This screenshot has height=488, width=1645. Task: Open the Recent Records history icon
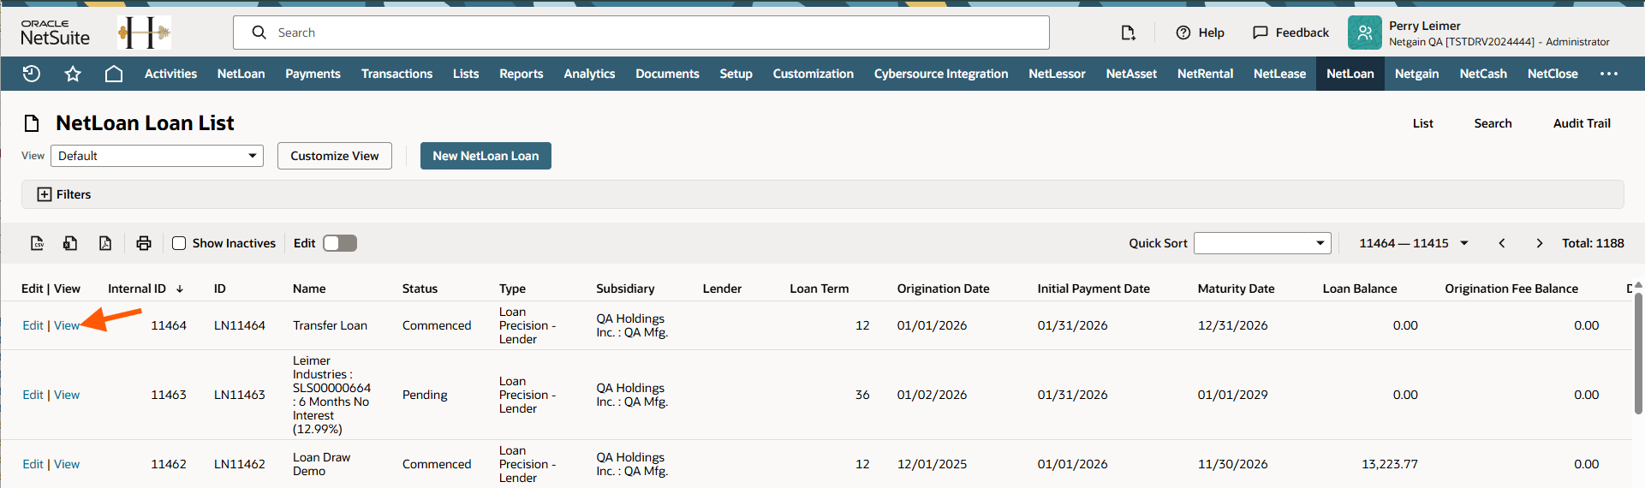32,74
